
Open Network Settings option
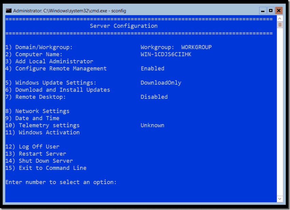(37, 111)
